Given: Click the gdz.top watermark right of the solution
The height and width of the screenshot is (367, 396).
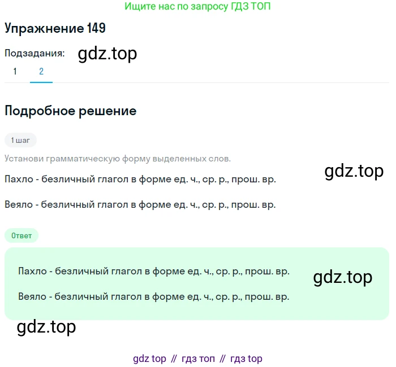Looking at the screenshot, I should pyautogui.click(x=354, y=172).
